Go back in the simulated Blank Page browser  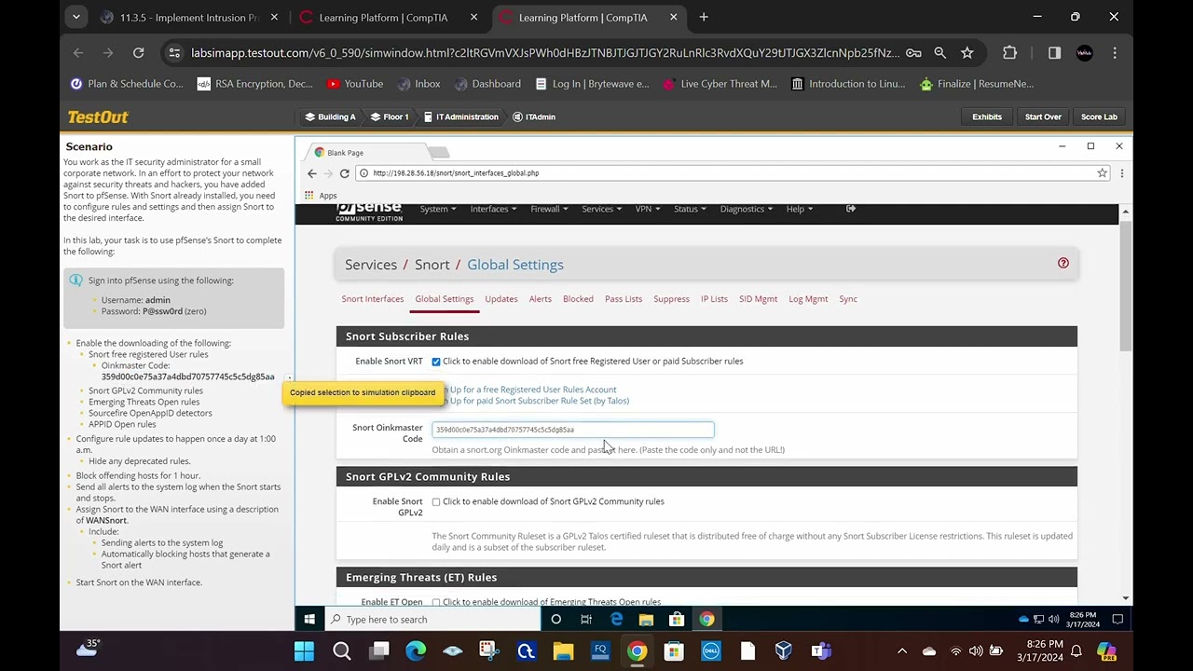point(312,173)
